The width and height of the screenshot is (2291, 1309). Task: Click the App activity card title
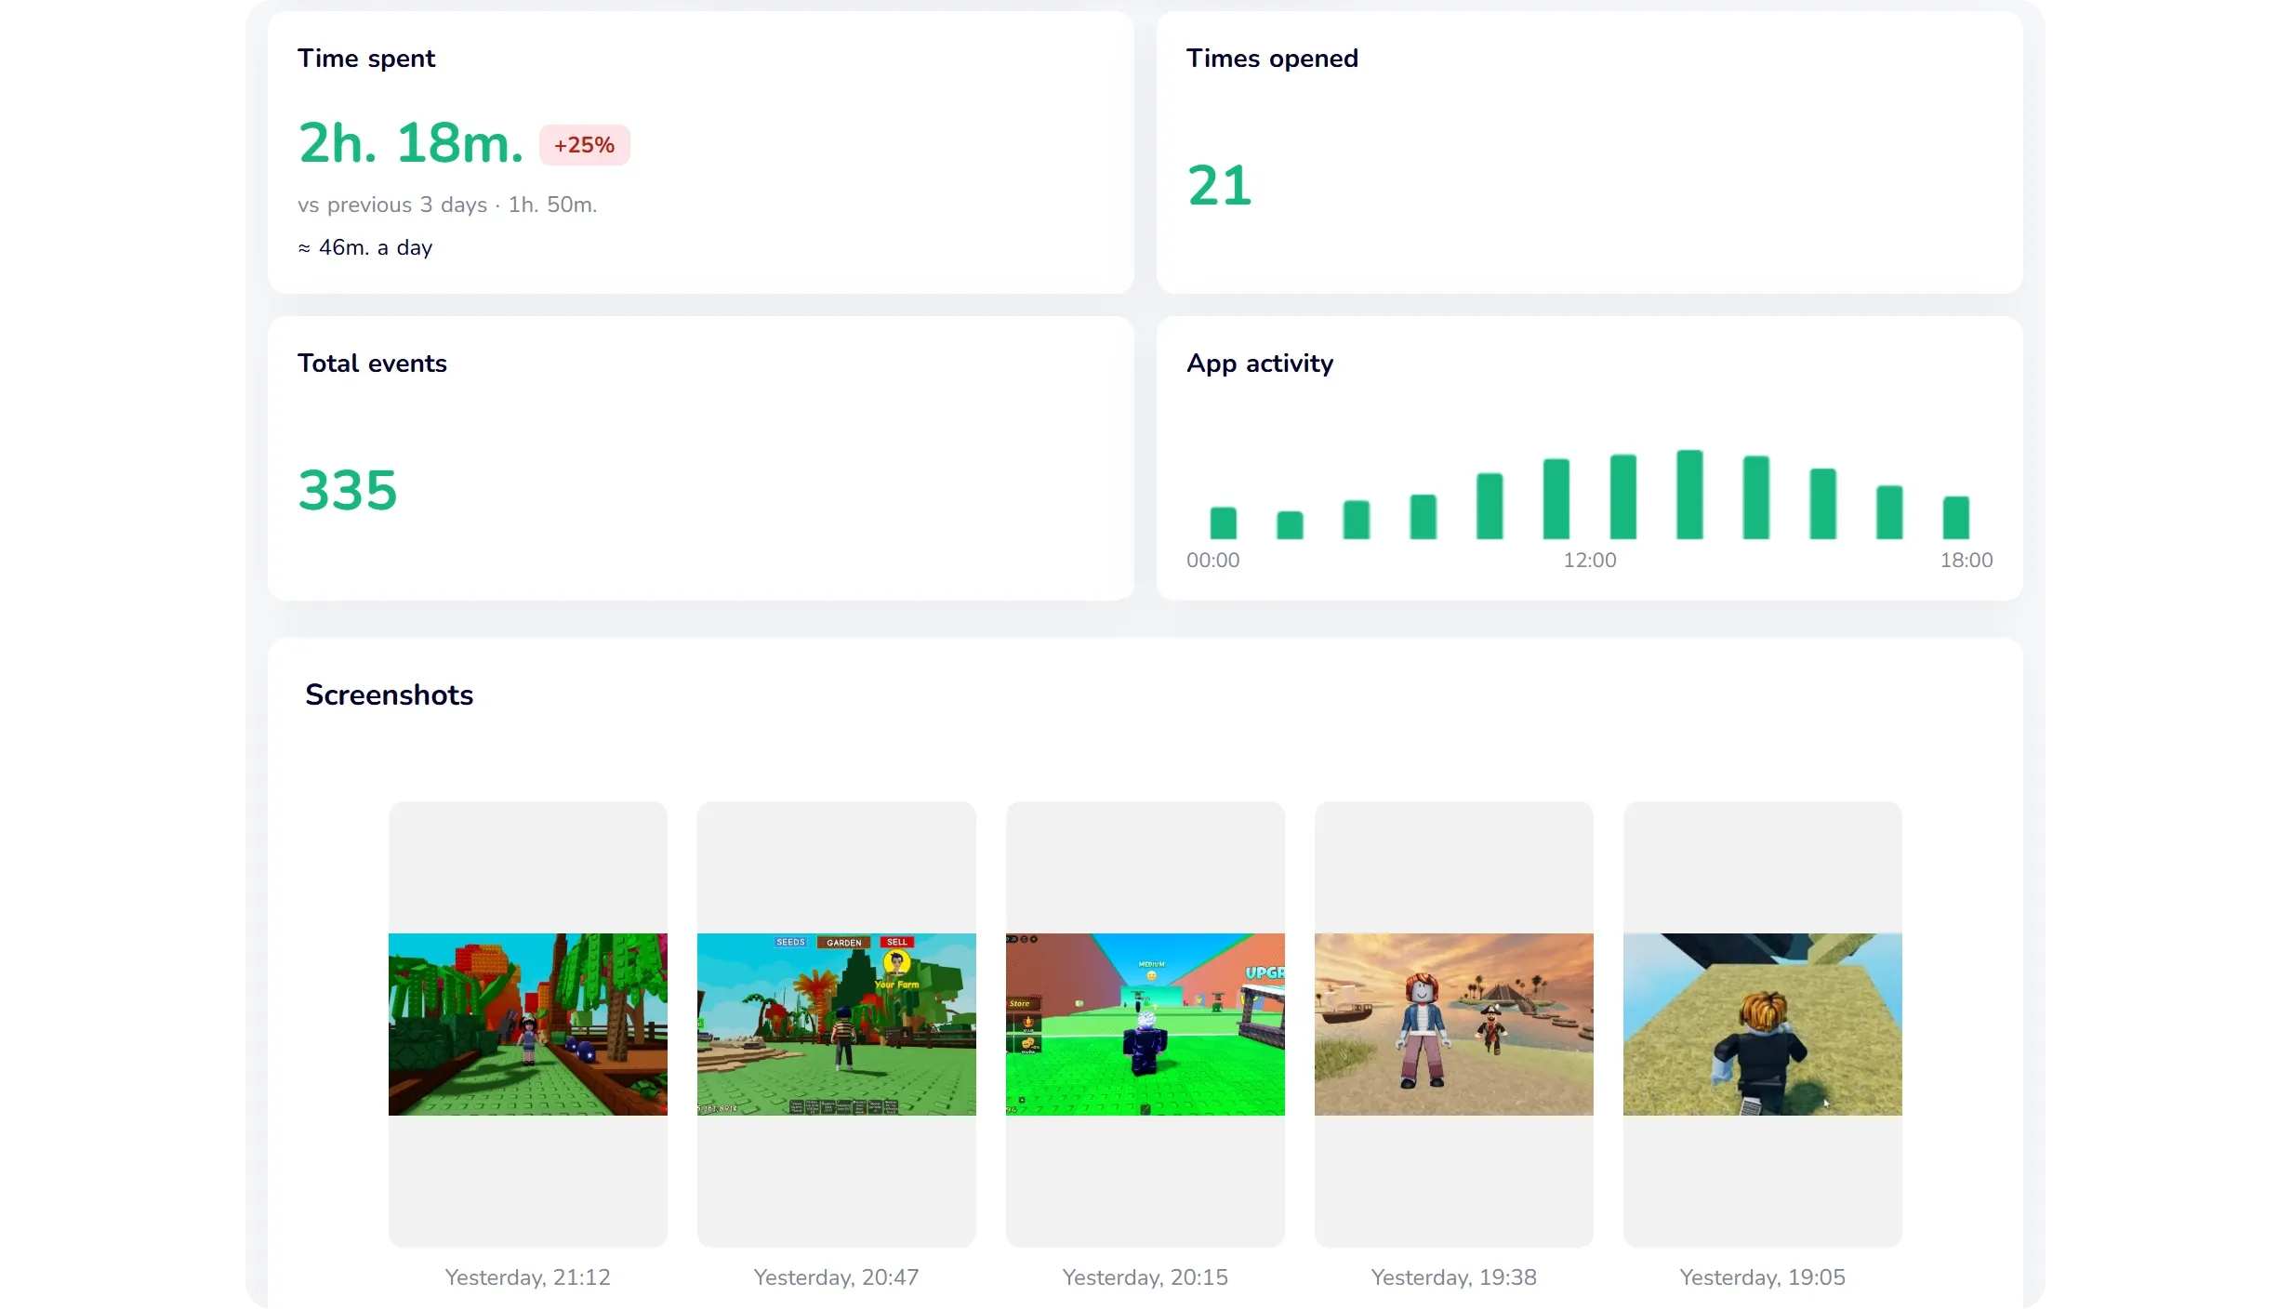tap(1260, 364)
